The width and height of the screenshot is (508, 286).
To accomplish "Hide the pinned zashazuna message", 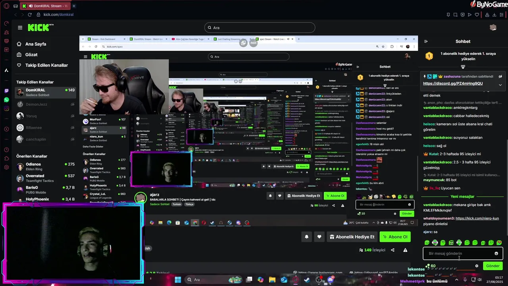I will (500, 76).
